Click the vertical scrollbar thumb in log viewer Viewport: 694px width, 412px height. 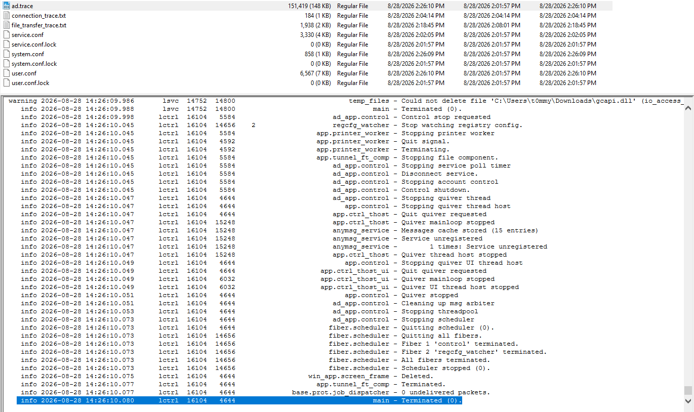[x=688, y=390]
